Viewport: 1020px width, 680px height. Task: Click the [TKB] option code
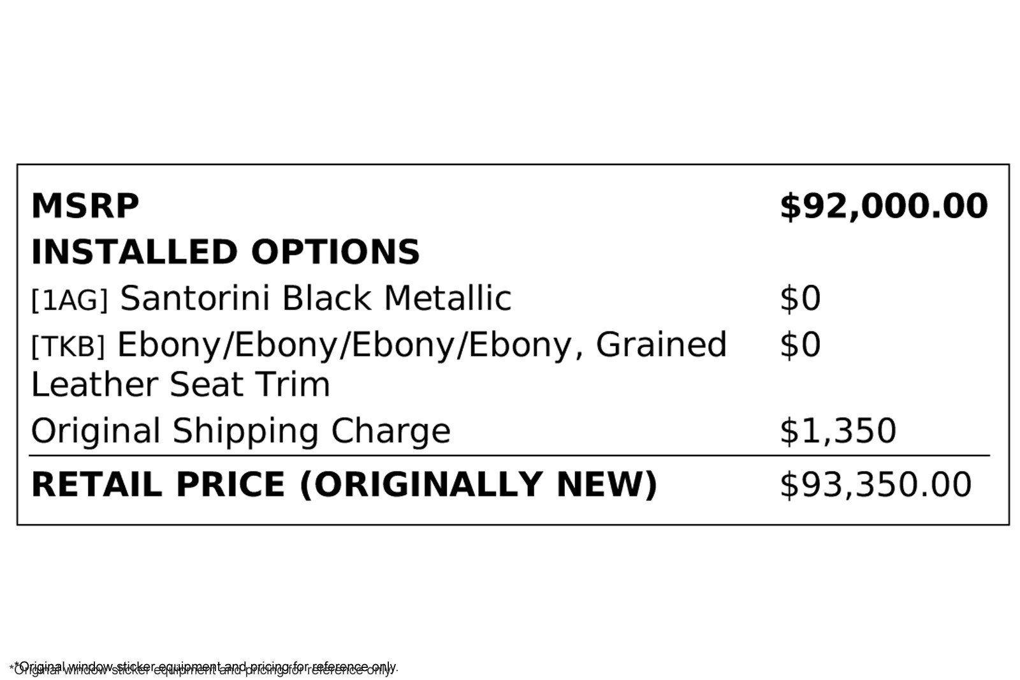click(x=68, y=346)
